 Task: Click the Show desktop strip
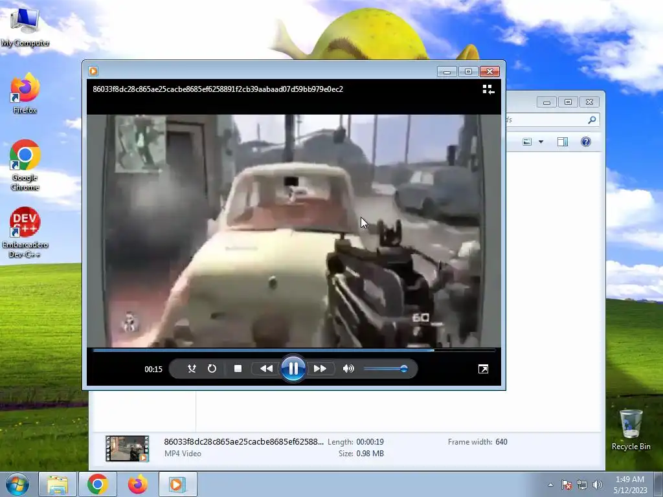pyautogui.click(x=658, y=484)
